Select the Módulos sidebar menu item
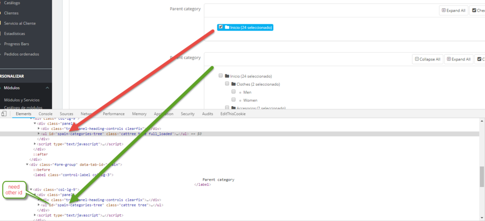The height and width of the screenshot is (221, 485). tap(12, 88)
